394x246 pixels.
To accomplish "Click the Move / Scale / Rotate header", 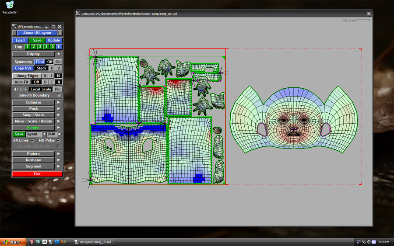I will pyautogui.click(x=33, y=121).
